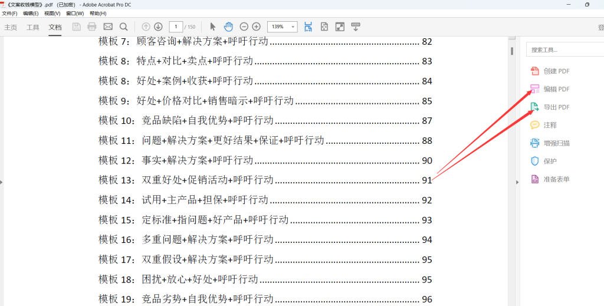Click the email envelope icon
604x306 pixels.
click(x=108, y=27)
